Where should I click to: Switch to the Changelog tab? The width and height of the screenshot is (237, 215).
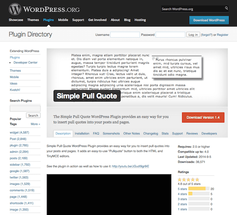[150, 134]
